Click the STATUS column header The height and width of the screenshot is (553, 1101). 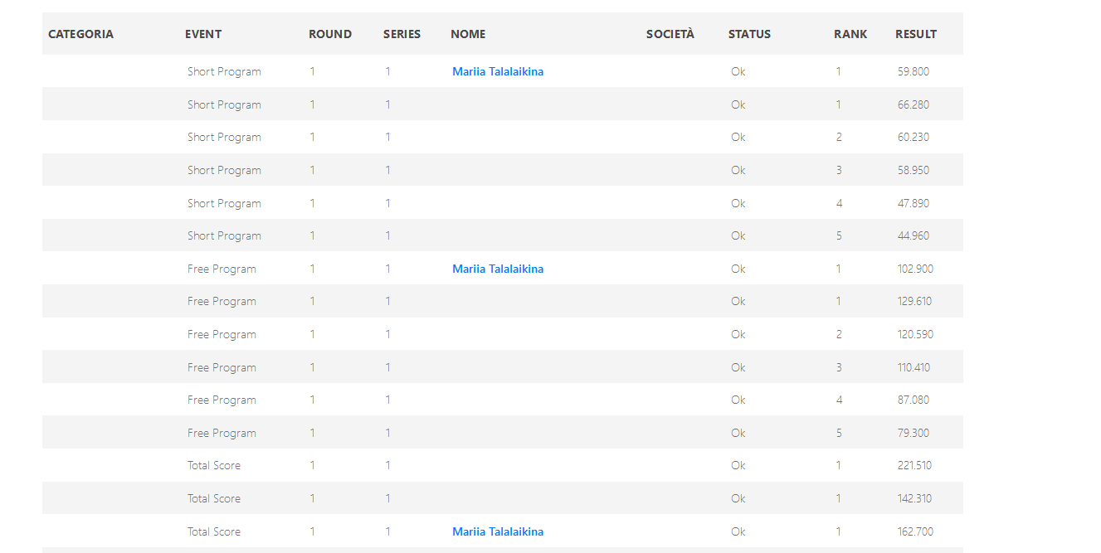tap(749, 34)
